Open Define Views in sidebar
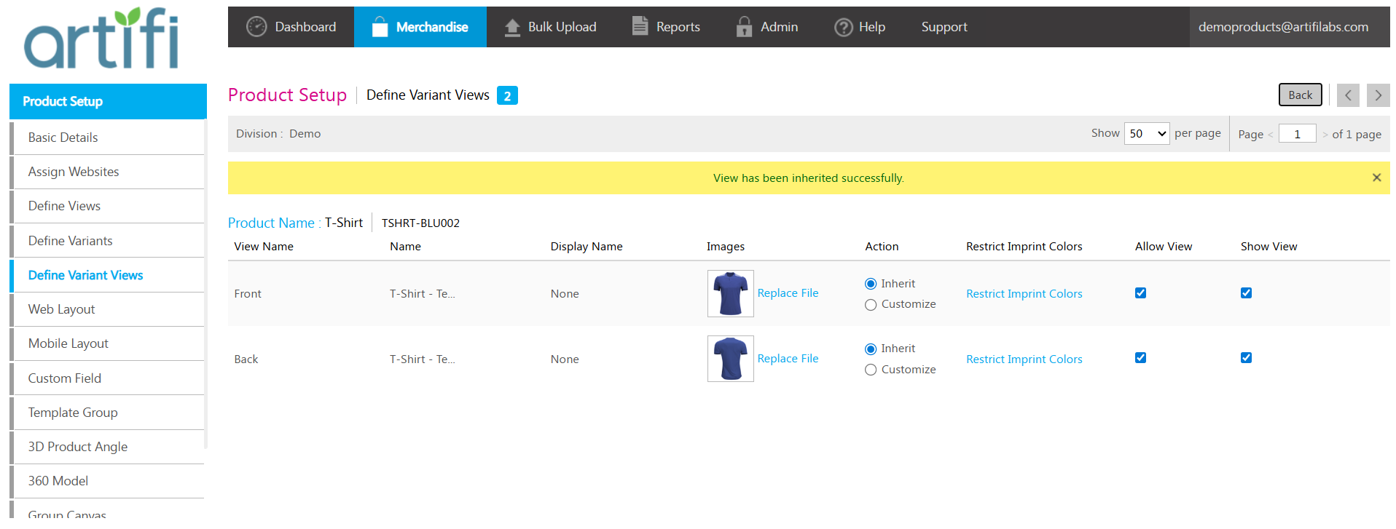Screen dimensions: 1396x529 (x=108, y=206)
